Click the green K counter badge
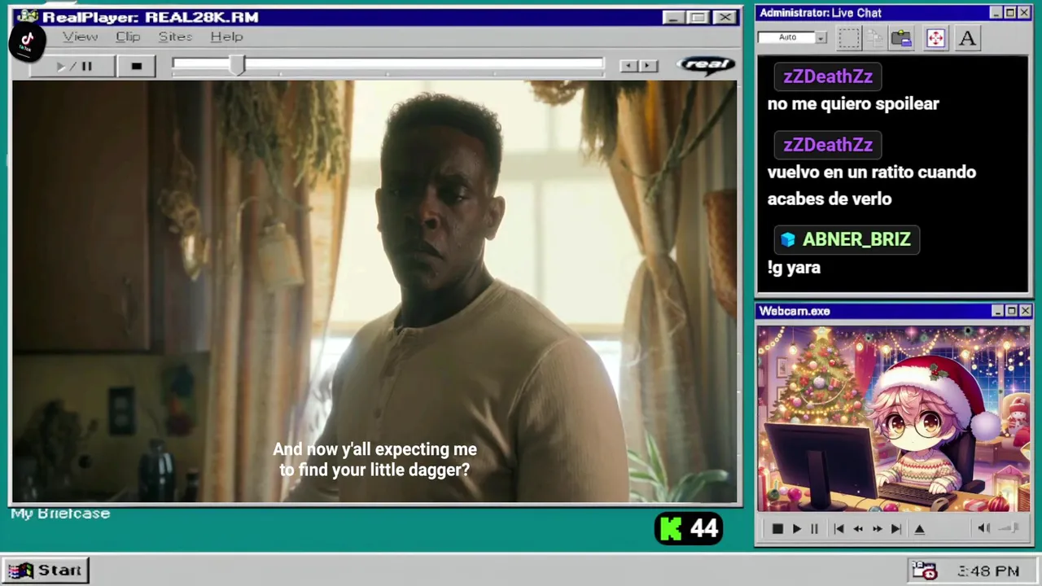 coord(689,529)
